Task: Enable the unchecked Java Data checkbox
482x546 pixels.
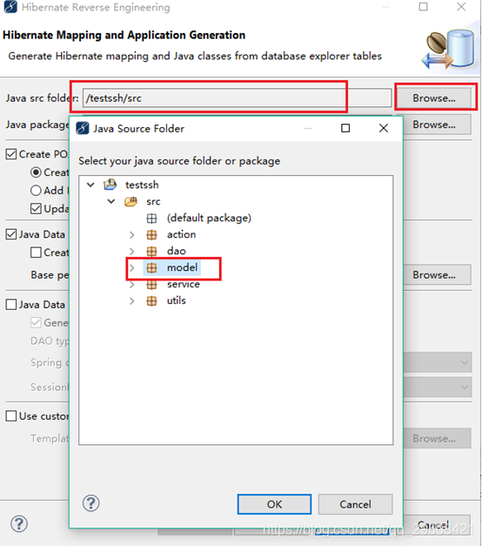Action: coord(11,304)
